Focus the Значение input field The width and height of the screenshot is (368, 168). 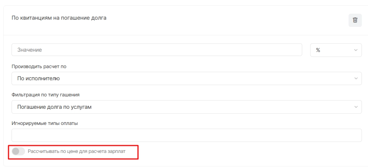coord(157,50)
